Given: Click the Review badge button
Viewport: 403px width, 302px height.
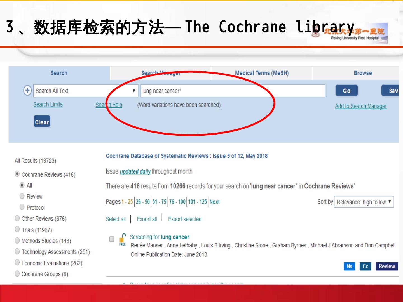Looking at the screenshot, I should tap(387, 266).
